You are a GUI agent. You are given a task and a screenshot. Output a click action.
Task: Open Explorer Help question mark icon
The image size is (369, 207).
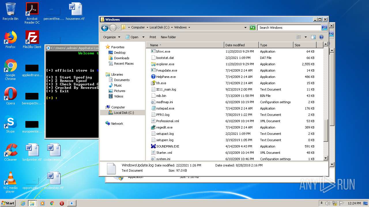(321, 37)
